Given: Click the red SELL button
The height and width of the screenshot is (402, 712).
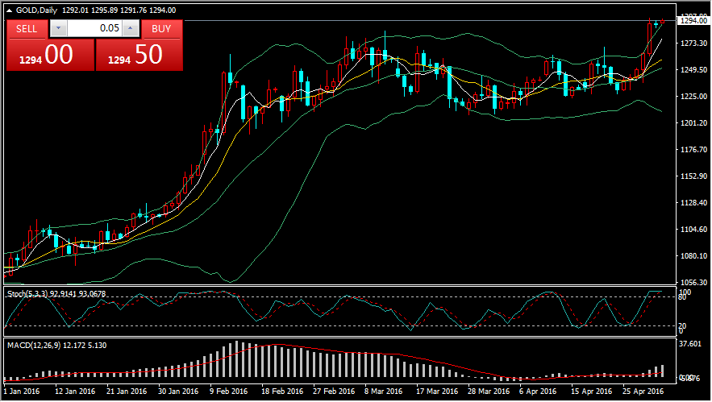Looking at the screenshot, I should tap(27, 29).
